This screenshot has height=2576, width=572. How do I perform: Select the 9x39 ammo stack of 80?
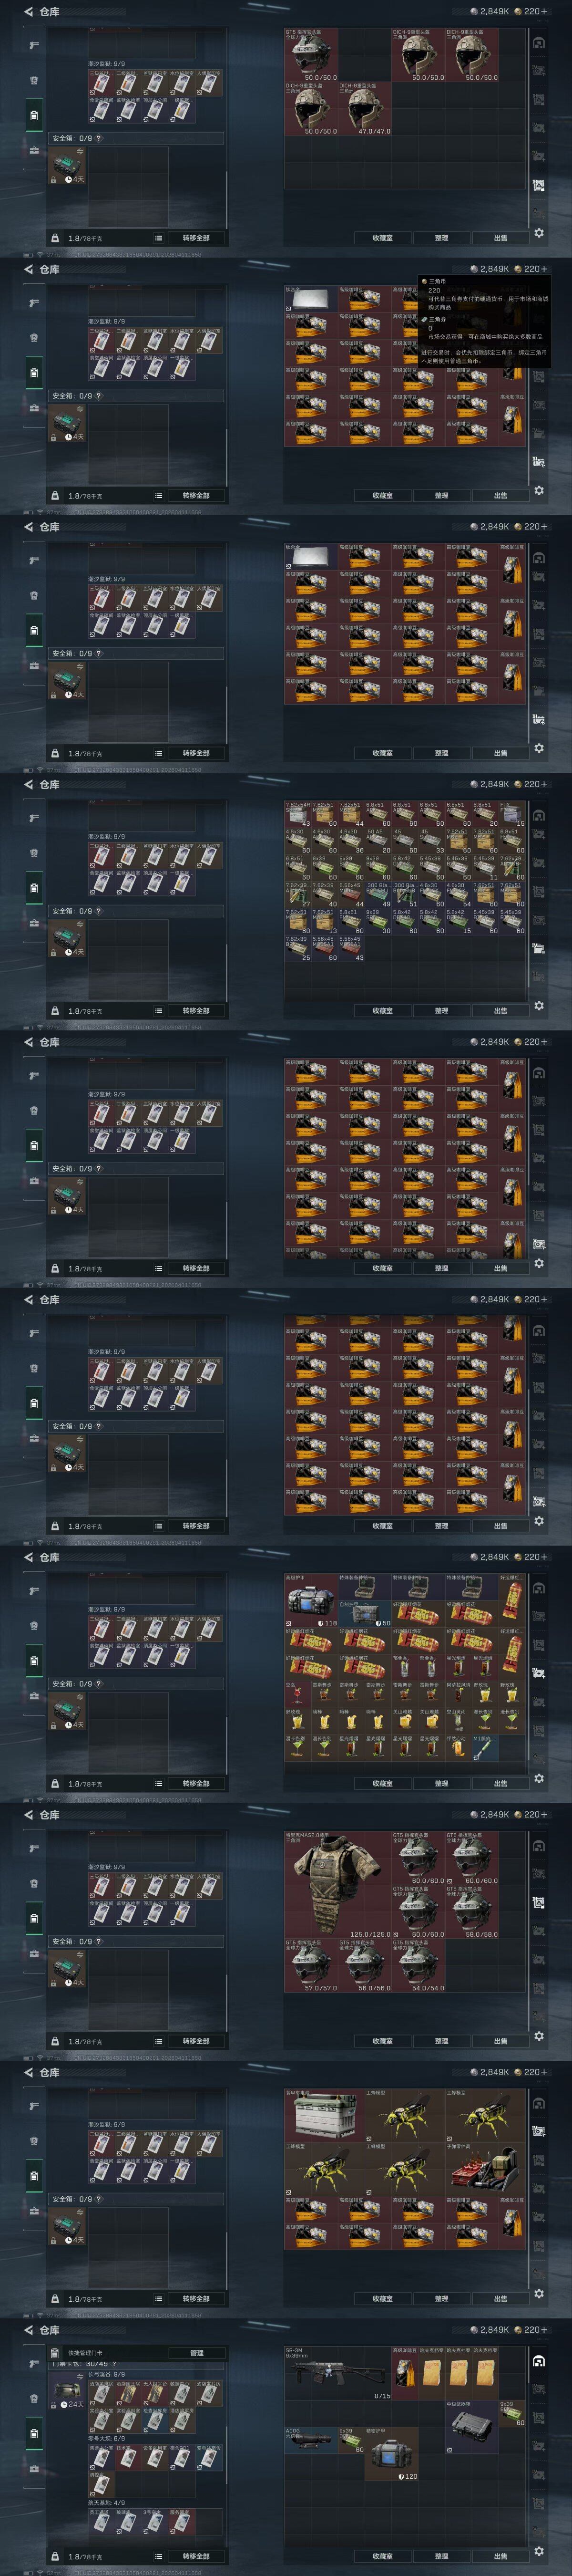[x=351, y=2440]
